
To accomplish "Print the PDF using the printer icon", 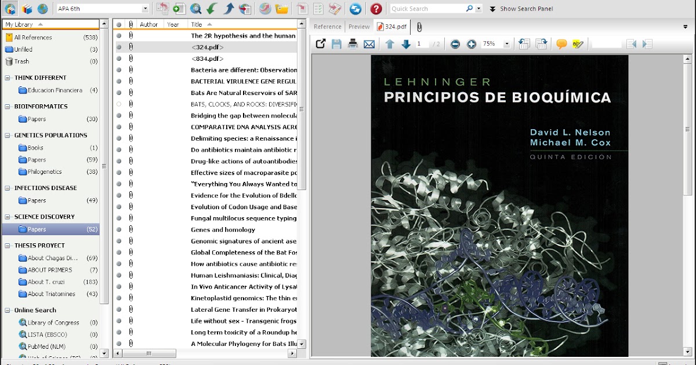I will click(353, 44).
